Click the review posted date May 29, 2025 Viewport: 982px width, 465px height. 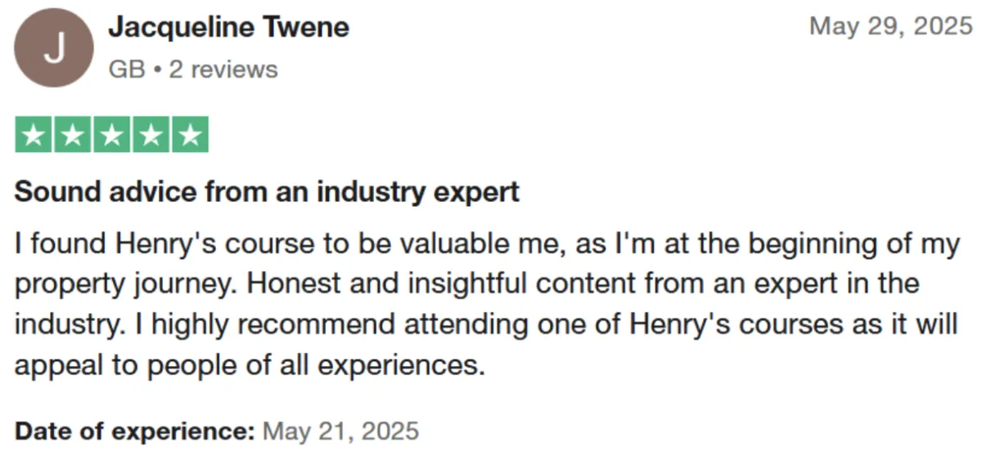890,27
